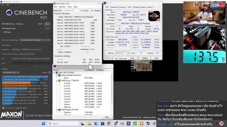This screenshot has height=127, width=227.
Task: Click the Clocks window vertical scrollbar
Action: click(112, 89)
